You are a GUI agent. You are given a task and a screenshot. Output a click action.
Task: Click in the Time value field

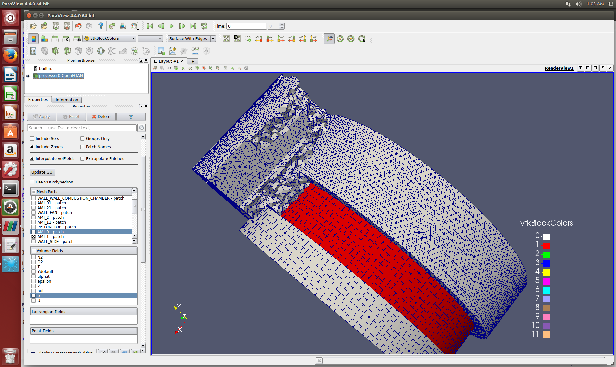tap(246, 26)
